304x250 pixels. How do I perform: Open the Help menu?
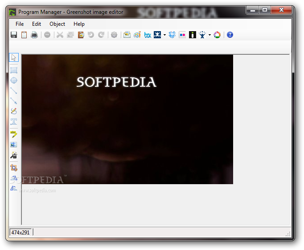[x=79, y=24]
